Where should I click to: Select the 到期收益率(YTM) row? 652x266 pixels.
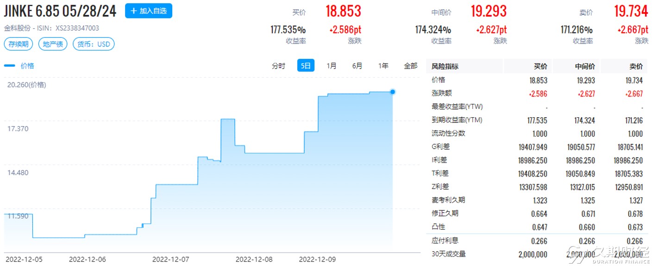[x=537, y=120]
